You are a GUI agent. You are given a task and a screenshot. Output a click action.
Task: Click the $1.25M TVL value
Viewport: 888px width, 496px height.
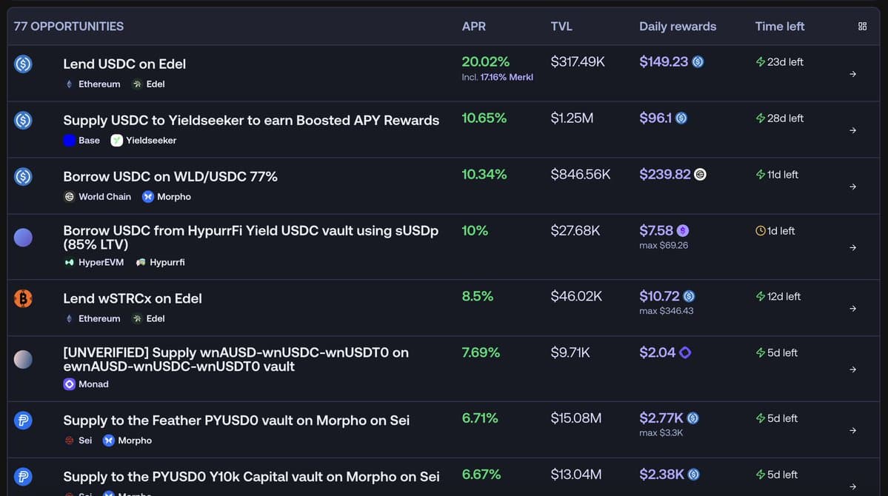click(572, 118)
